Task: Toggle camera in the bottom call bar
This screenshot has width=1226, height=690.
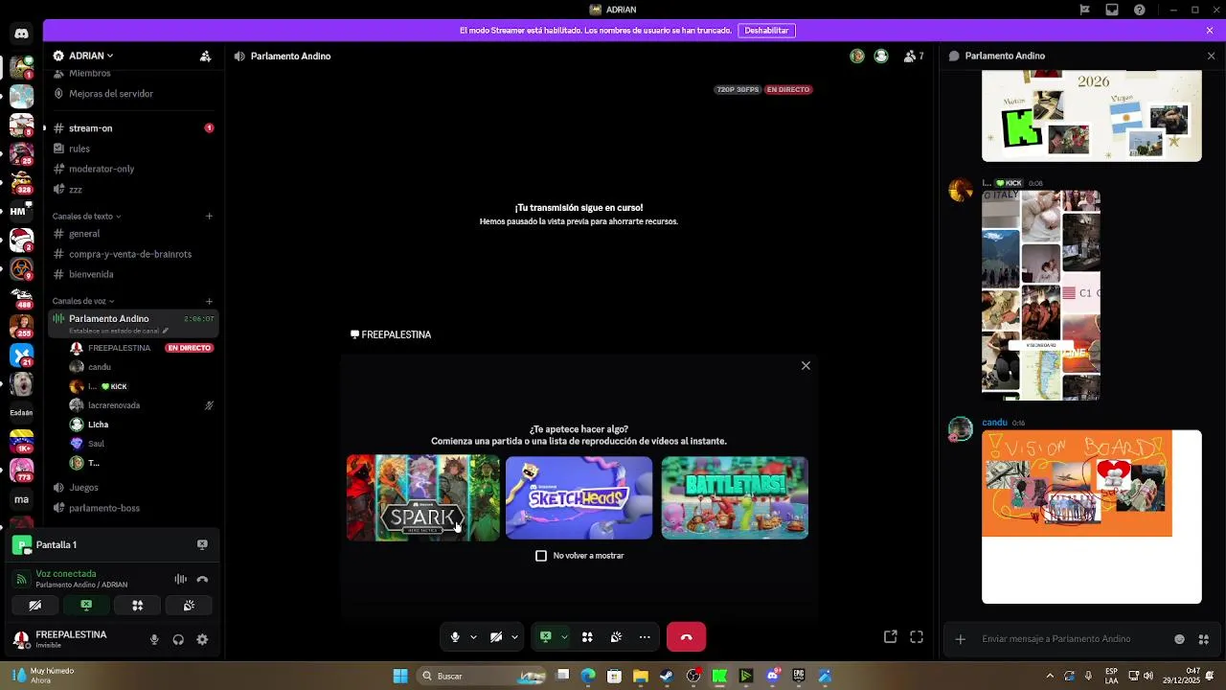Action: pos(496,636)
